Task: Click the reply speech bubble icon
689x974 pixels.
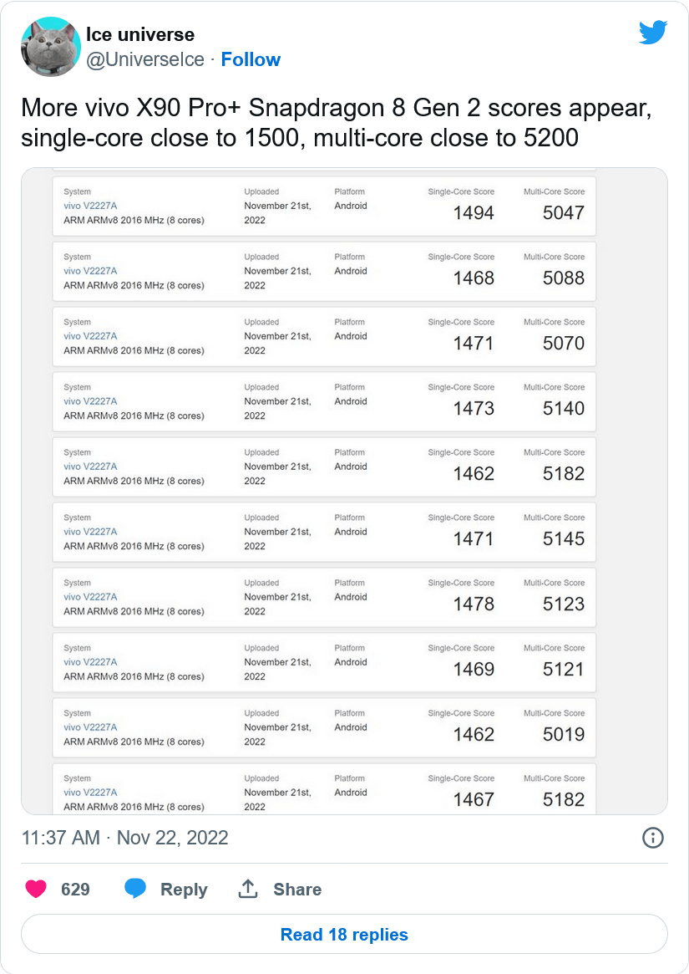Action: click(x=135, y=889)
